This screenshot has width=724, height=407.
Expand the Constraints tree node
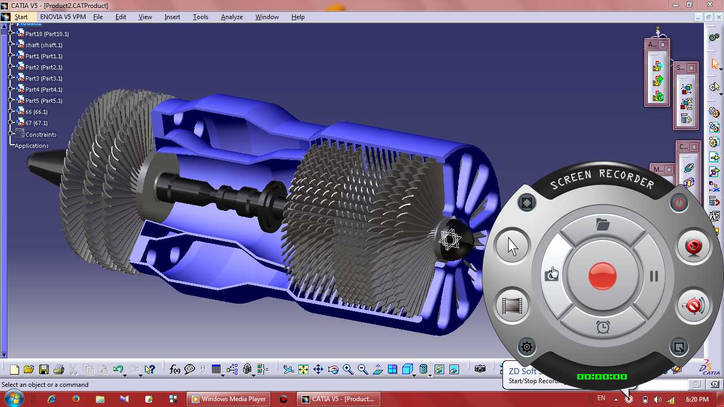[x=11, y=134]
